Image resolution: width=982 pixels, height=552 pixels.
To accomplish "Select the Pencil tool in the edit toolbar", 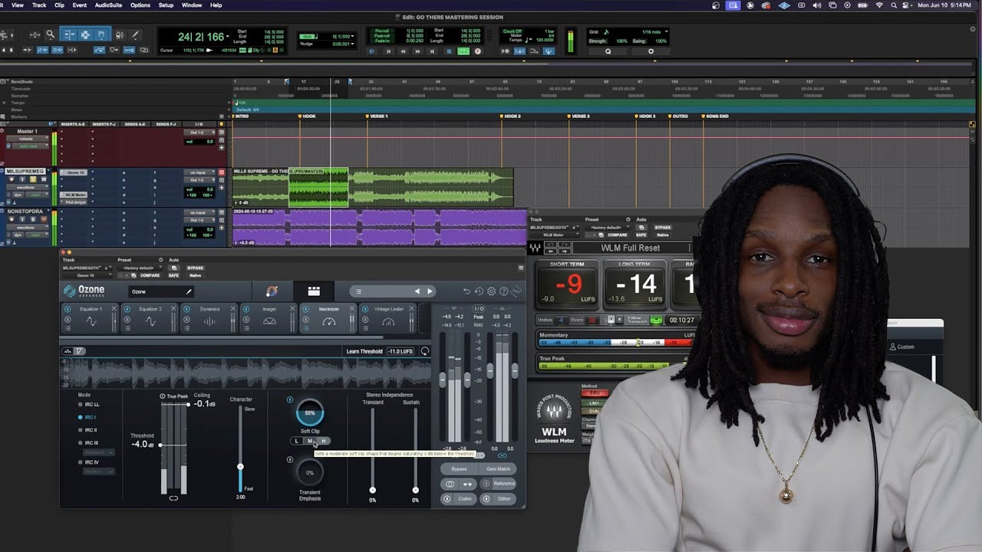I will click(x=136, y=34).
